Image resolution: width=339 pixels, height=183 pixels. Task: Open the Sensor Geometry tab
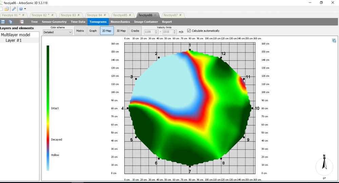point(54,22)
